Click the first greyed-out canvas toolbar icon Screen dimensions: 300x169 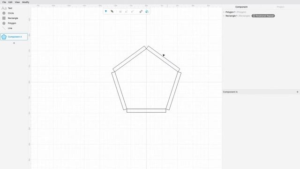click(120, 11)
